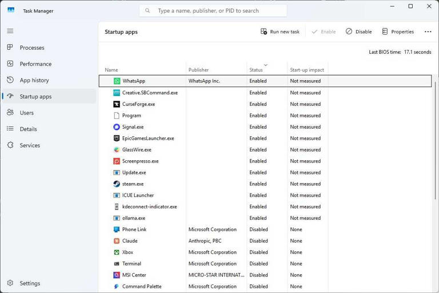Click the EpicGamesLauncher.exe icon
This screenshot has height=293, width=439.
pyautogui.click(x=117, y=138)
